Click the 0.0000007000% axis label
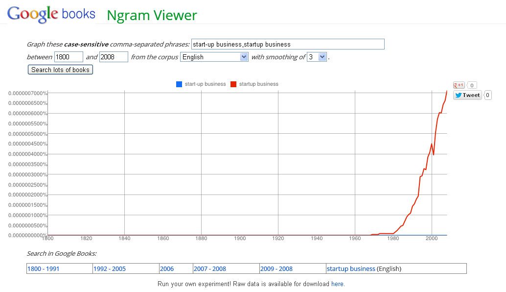 coord(28,94)
